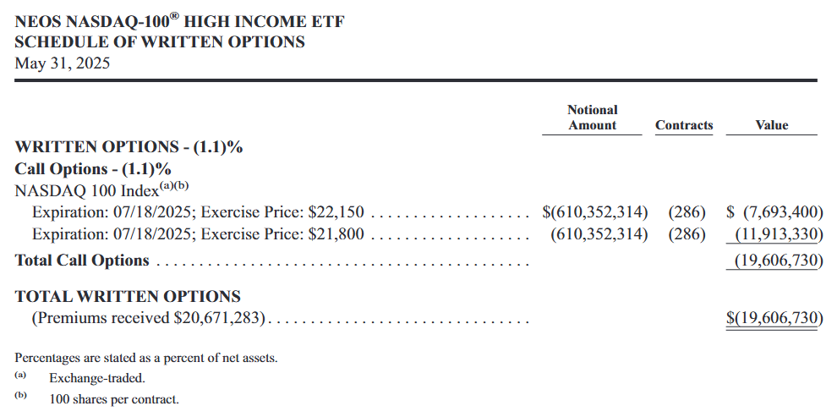Click the Schedule of Written Options heading
Screen dimensions: 837x417
[x=160, y=42]
